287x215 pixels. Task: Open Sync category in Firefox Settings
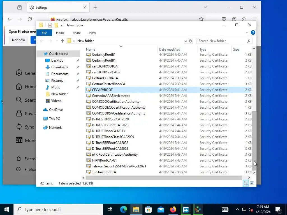point(25,127)
